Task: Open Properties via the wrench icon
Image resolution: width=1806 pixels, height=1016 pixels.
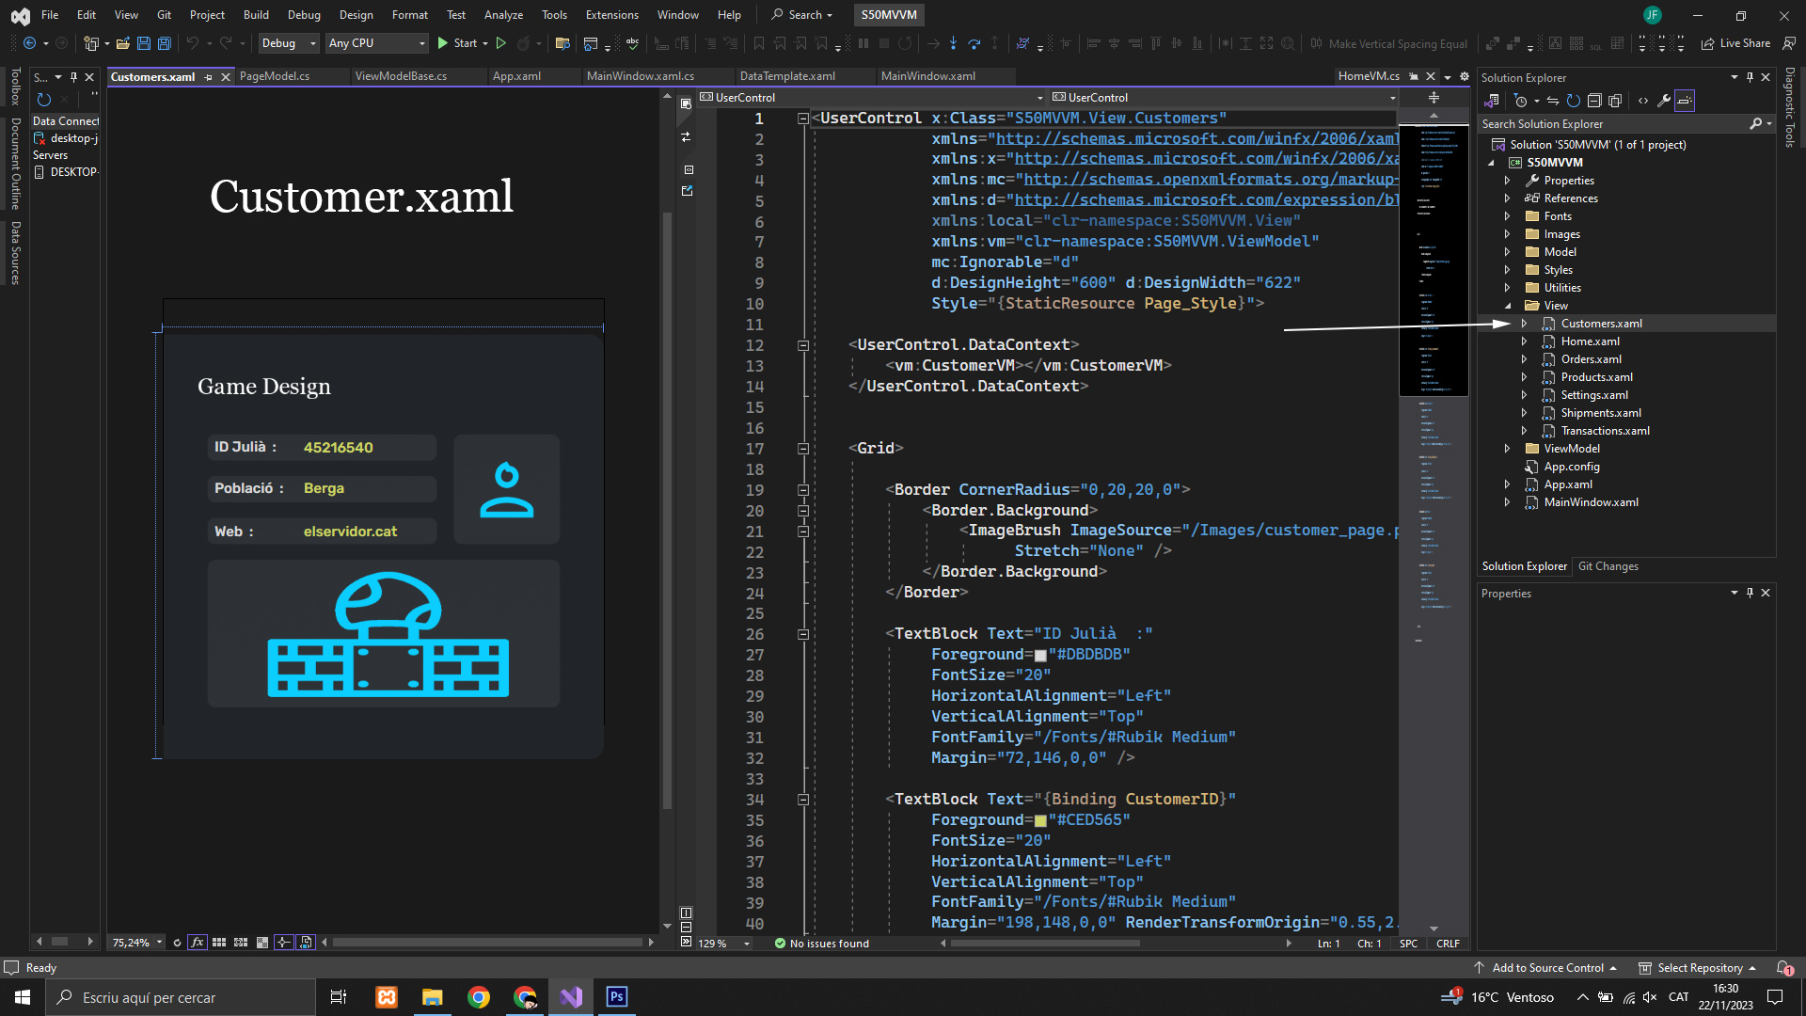Action: (x=1664, y=101)
